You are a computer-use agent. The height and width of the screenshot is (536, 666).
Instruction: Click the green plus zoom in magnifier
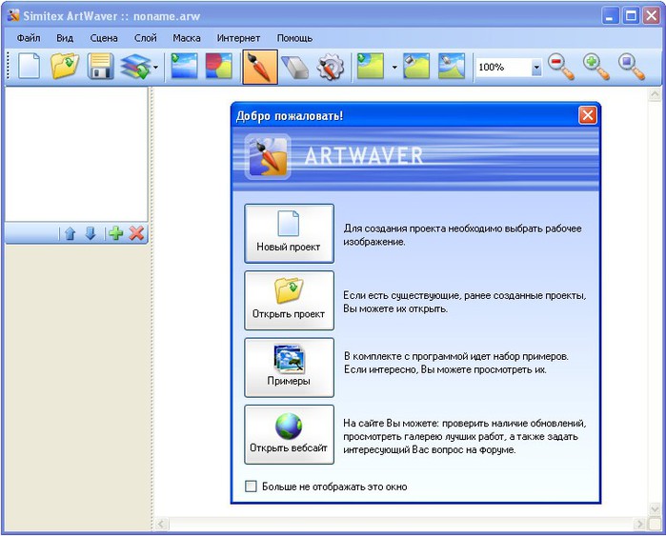(596, 67)
